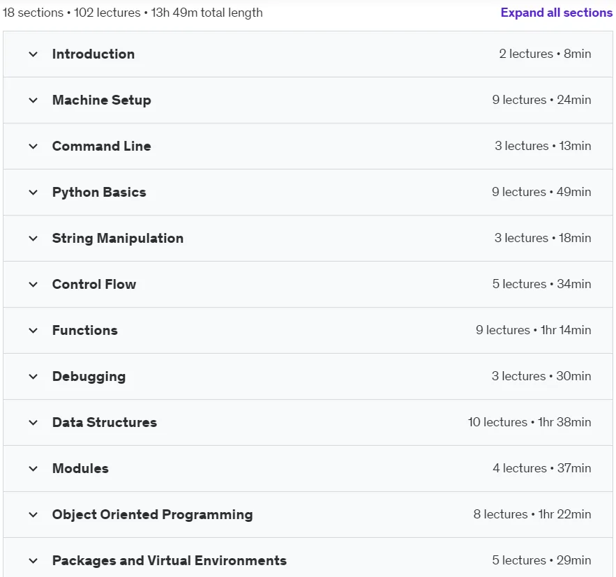Screen dimensions: 616x577
Task: Open the Packages and Virtual Environments title
Action: (170, 560)
